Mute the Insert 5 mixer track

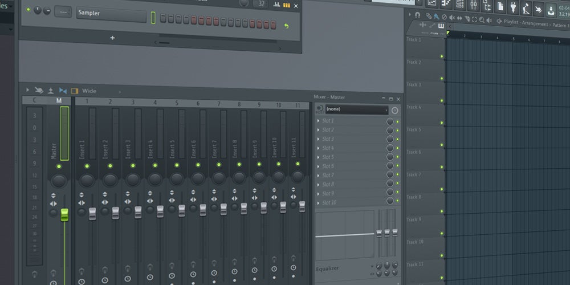pyautogui.click(x=177, y=165)
